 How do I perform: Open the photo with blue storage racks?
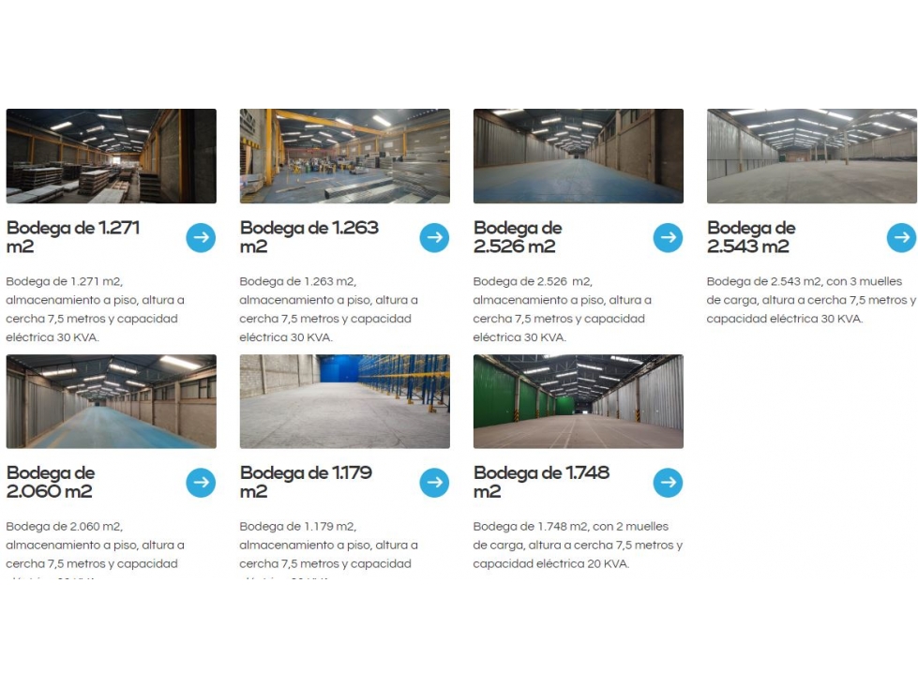[345, 401]
